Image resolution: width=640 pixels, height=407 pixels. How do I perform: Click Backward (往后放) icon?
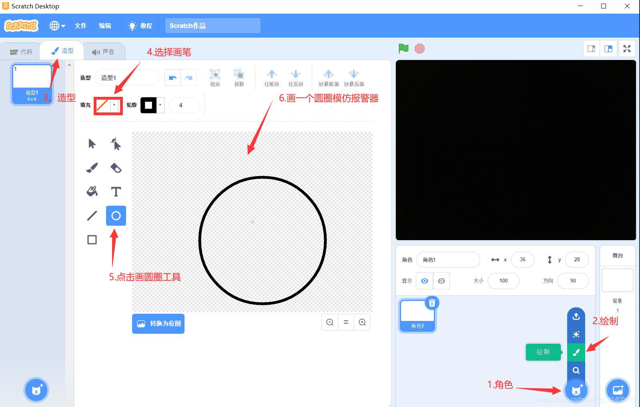[x=296, y=78]
